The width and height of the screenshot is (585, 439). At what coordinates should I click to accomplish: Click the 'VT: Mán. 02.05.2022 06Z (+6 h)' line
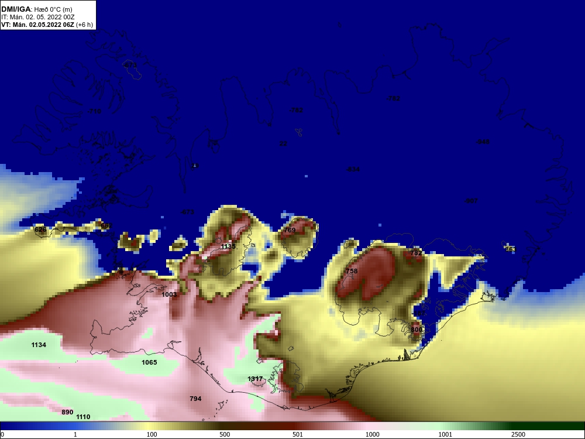click(x=47, y=25)
